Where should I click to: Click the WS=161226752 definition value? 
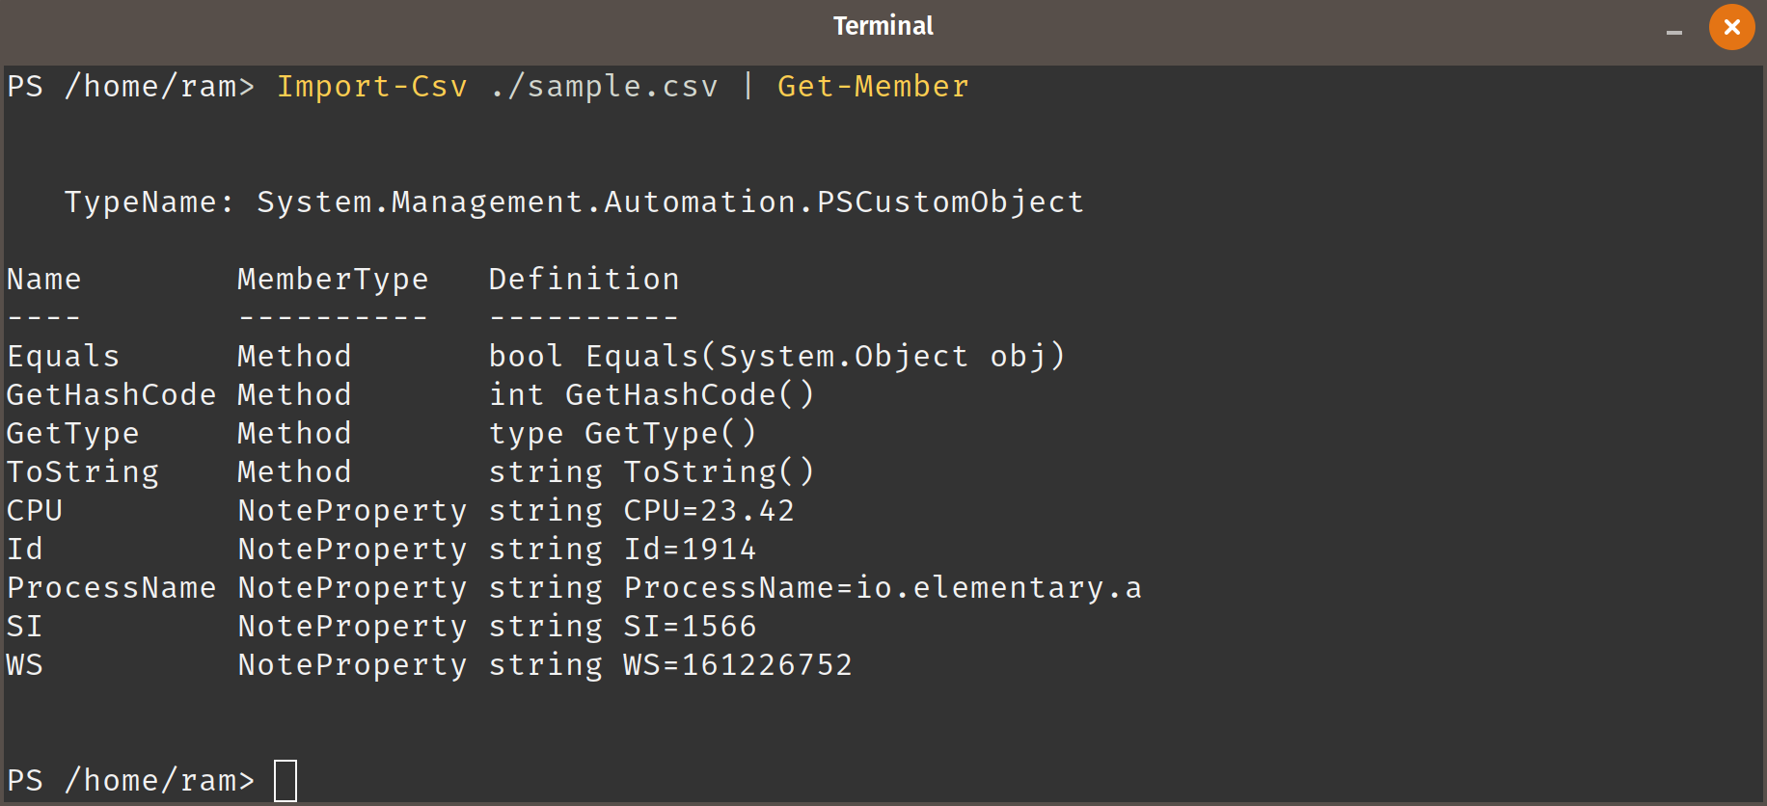tap(738, 665)
